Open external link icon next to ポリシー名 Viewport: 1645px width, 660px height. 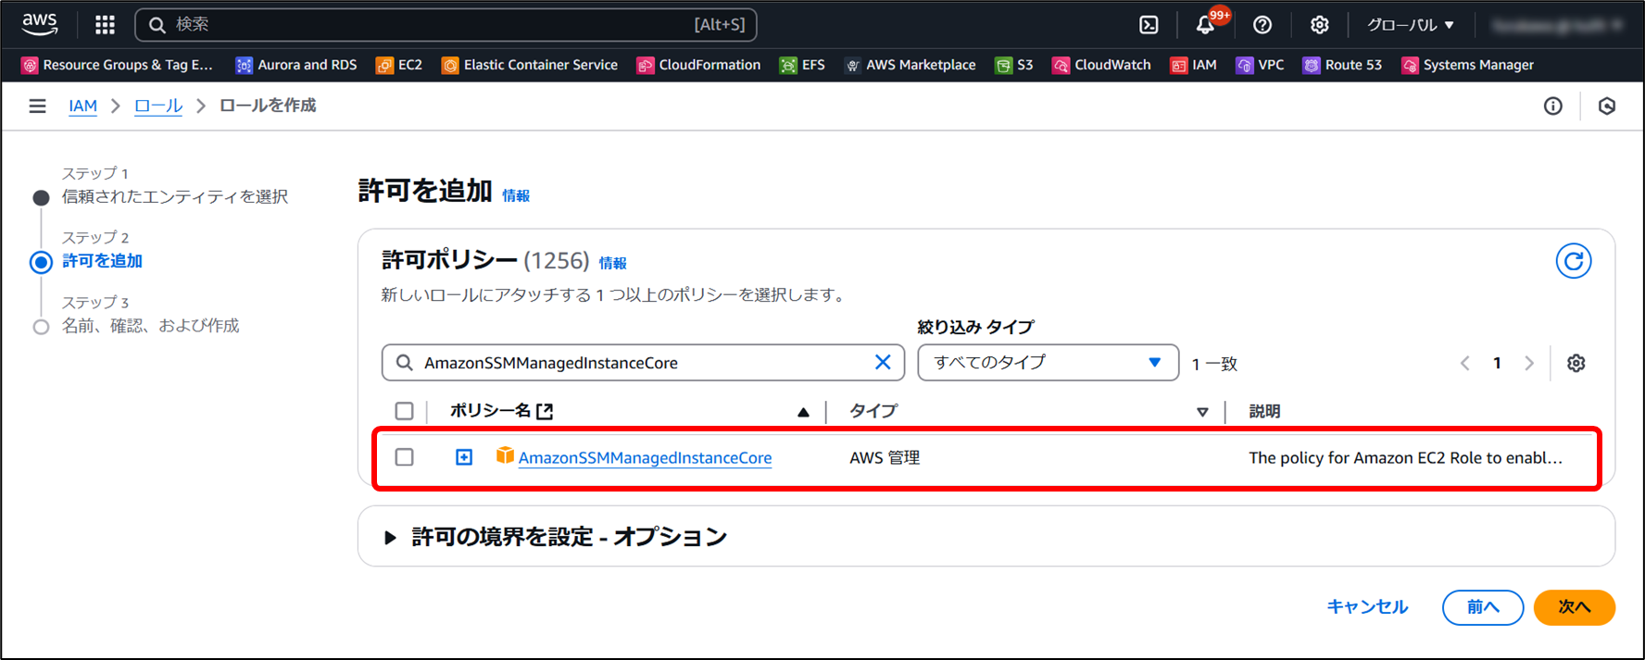point(545,412)
